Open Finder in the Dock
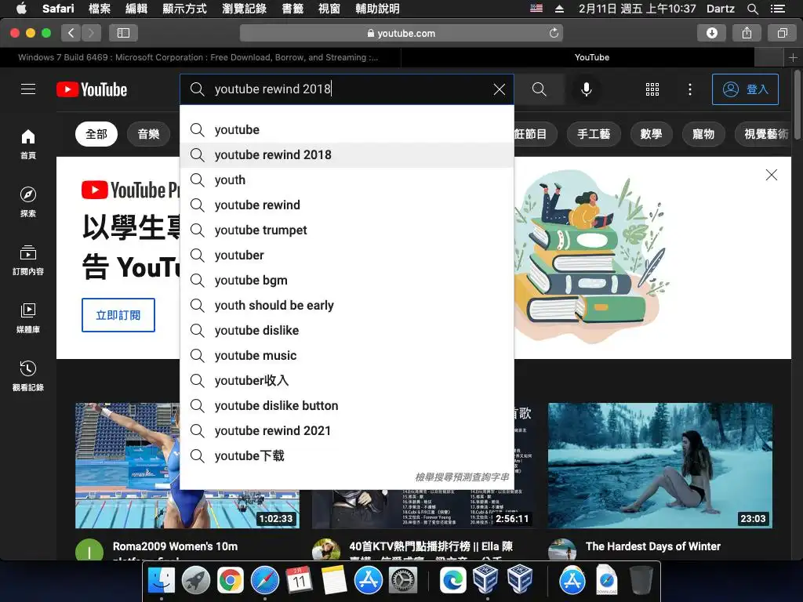Screen dimensions: 803x602 click(162, 581)
